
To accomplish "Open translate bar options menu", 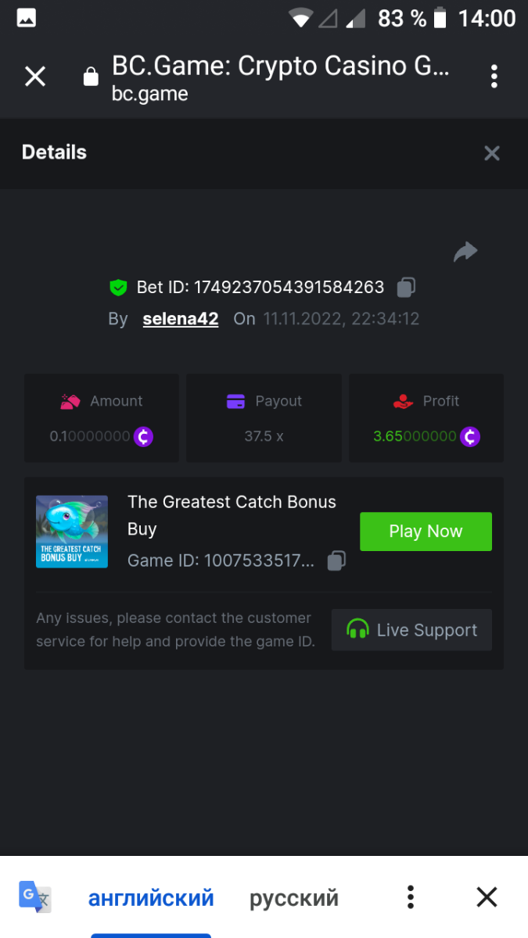I will (x=410, y=897).
